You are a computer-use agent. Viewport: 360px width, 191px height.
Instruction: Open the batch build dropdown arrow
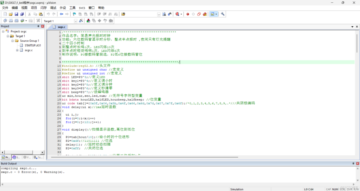point(26,21)
